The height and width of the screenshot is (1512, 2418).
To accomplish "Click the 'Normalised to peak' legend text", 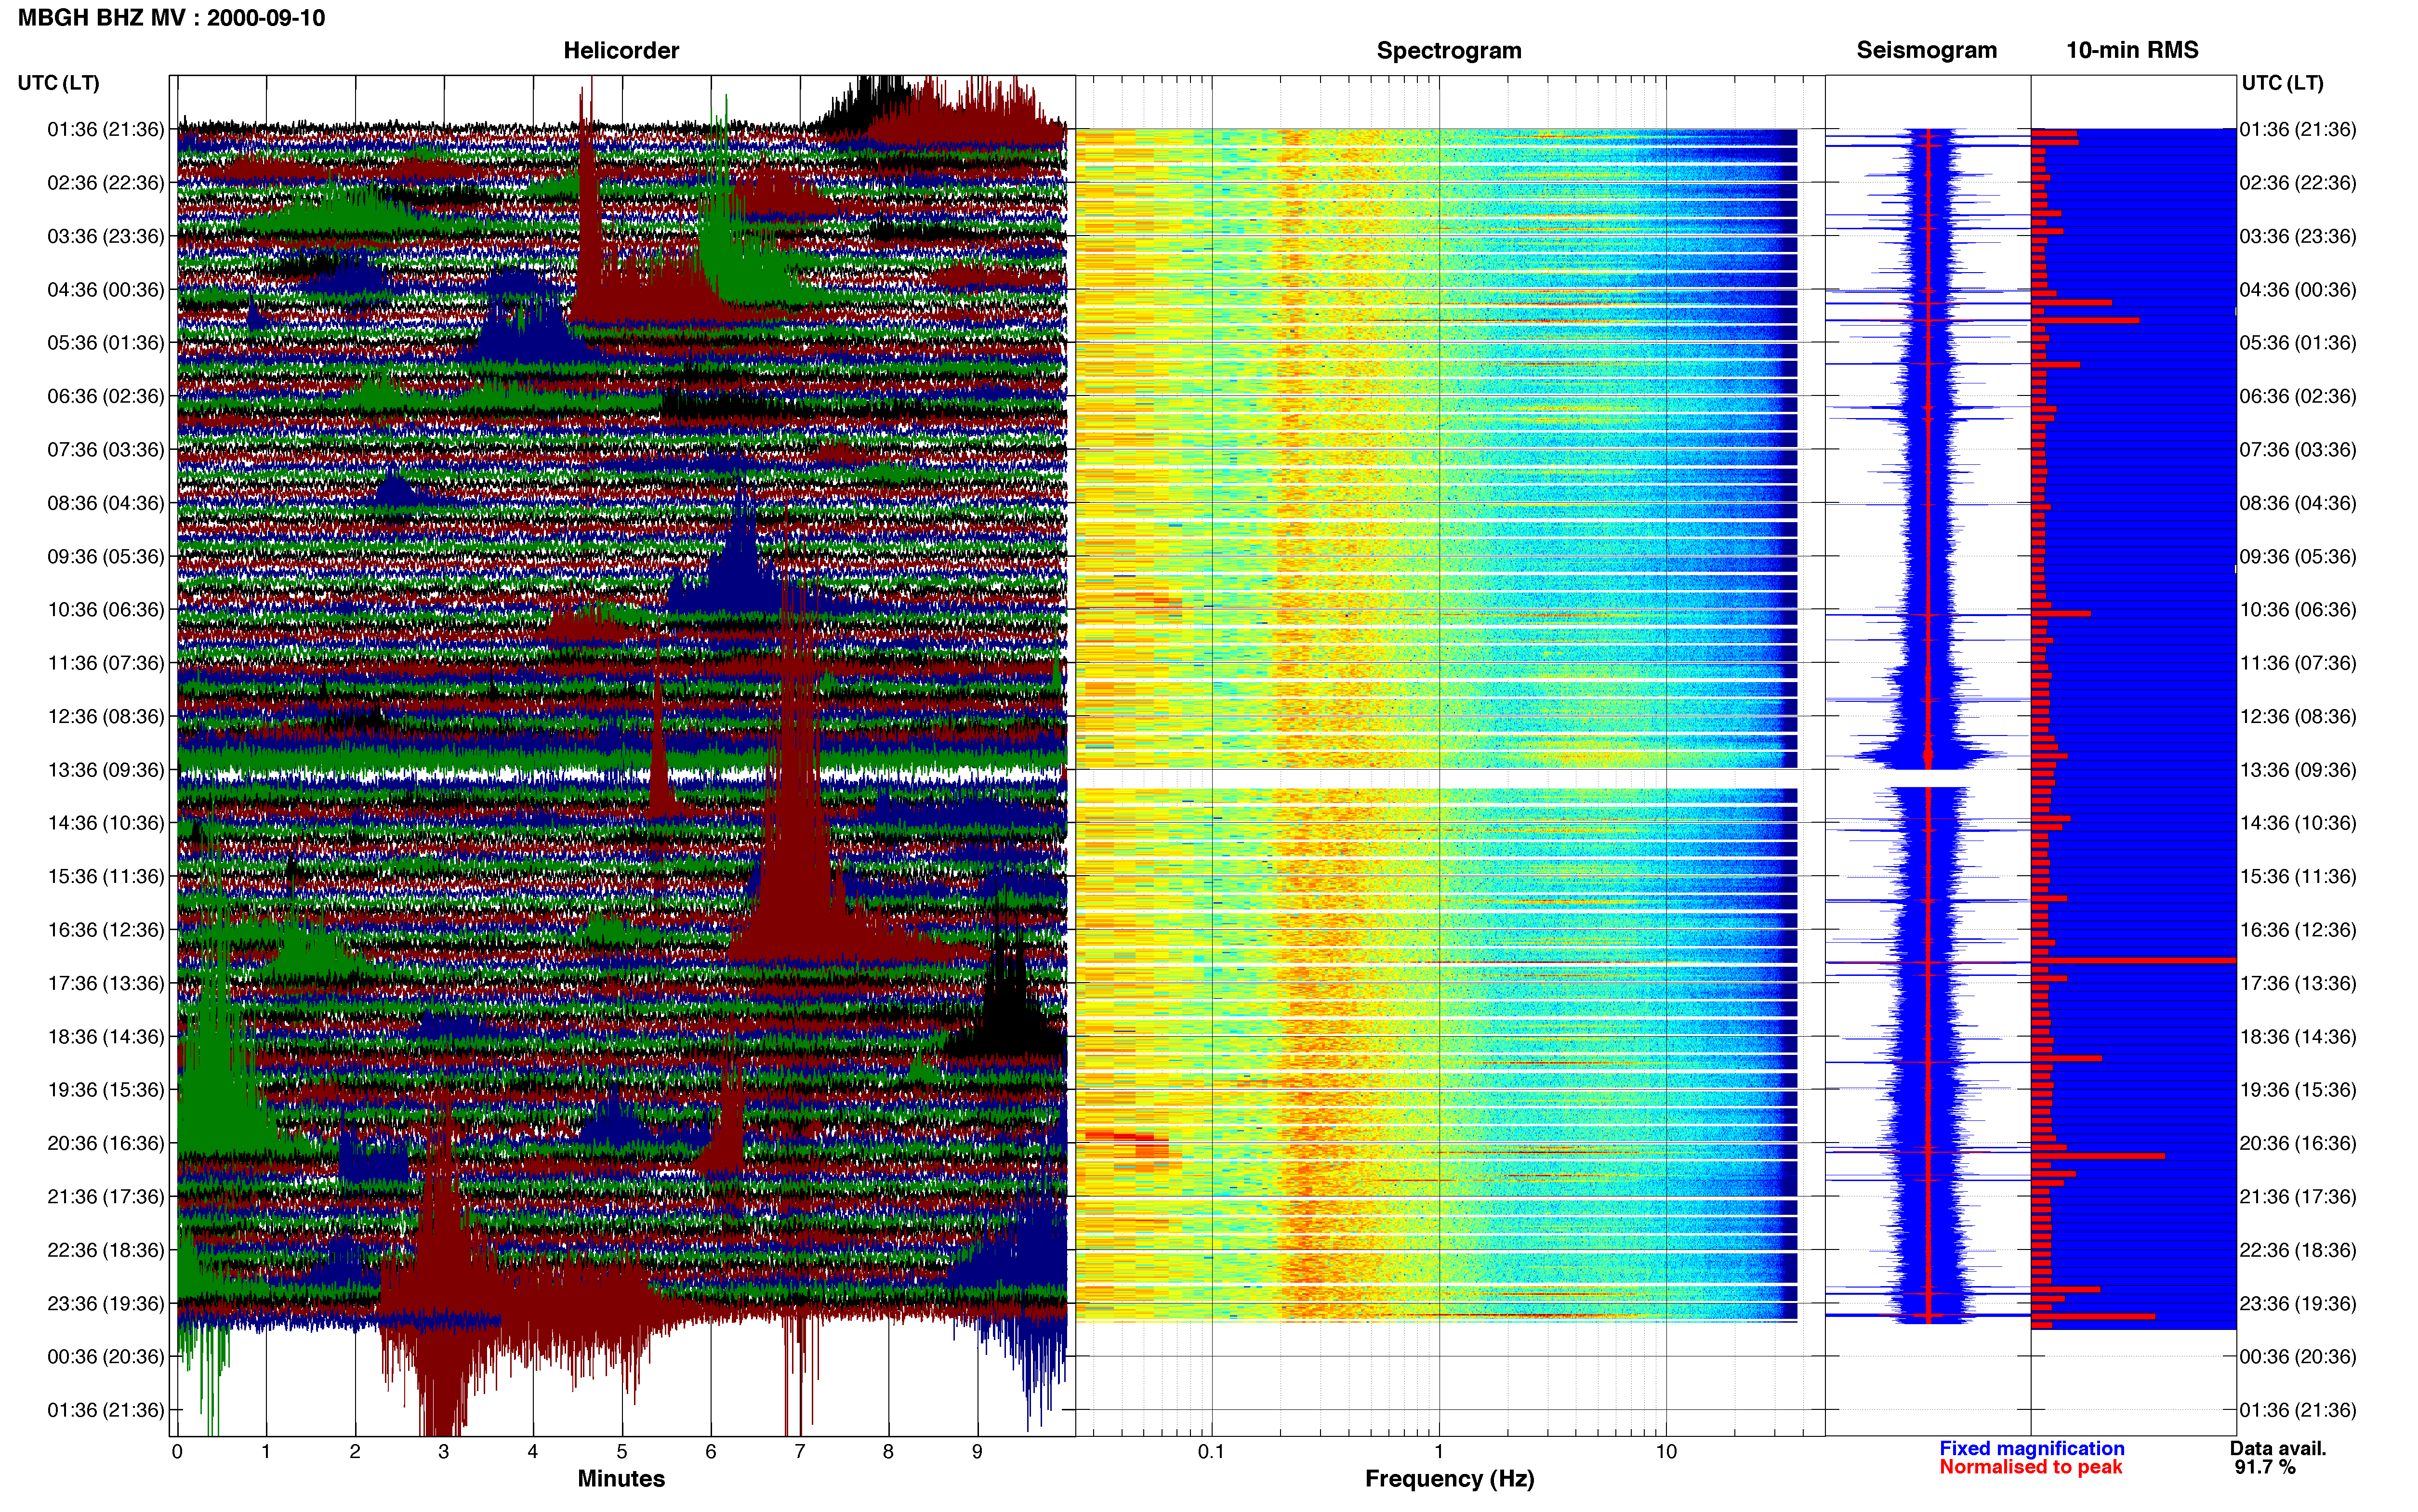I will point(2031,1467).
